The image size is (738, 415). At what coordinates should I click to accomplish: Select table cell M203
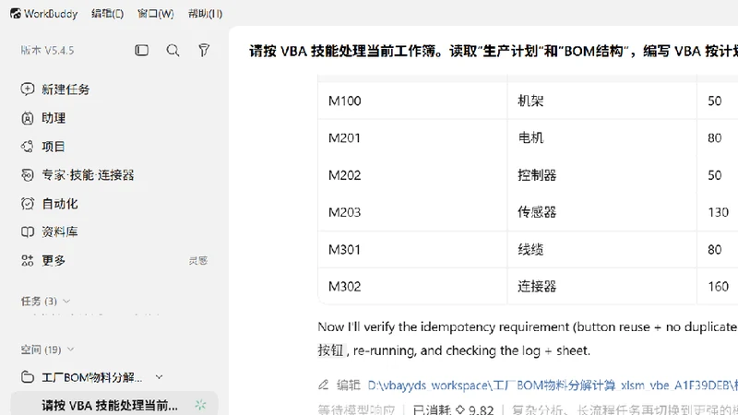tap(344, 212)
